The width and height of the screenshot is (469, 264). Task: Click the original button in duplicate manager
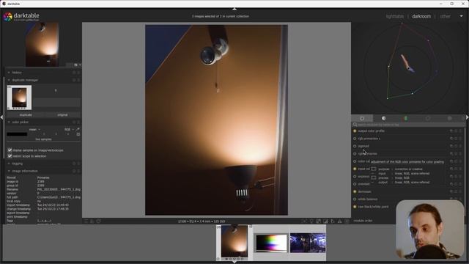[62, 114]
